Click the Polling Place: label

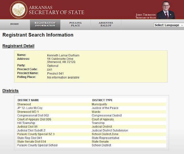point(26,77)
